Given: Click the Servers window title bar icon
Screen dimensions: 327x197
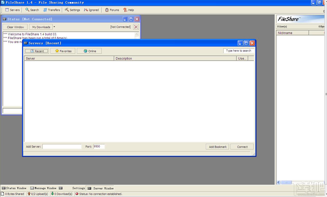Looking at the screenshot, I should click(x=26, y=43).
